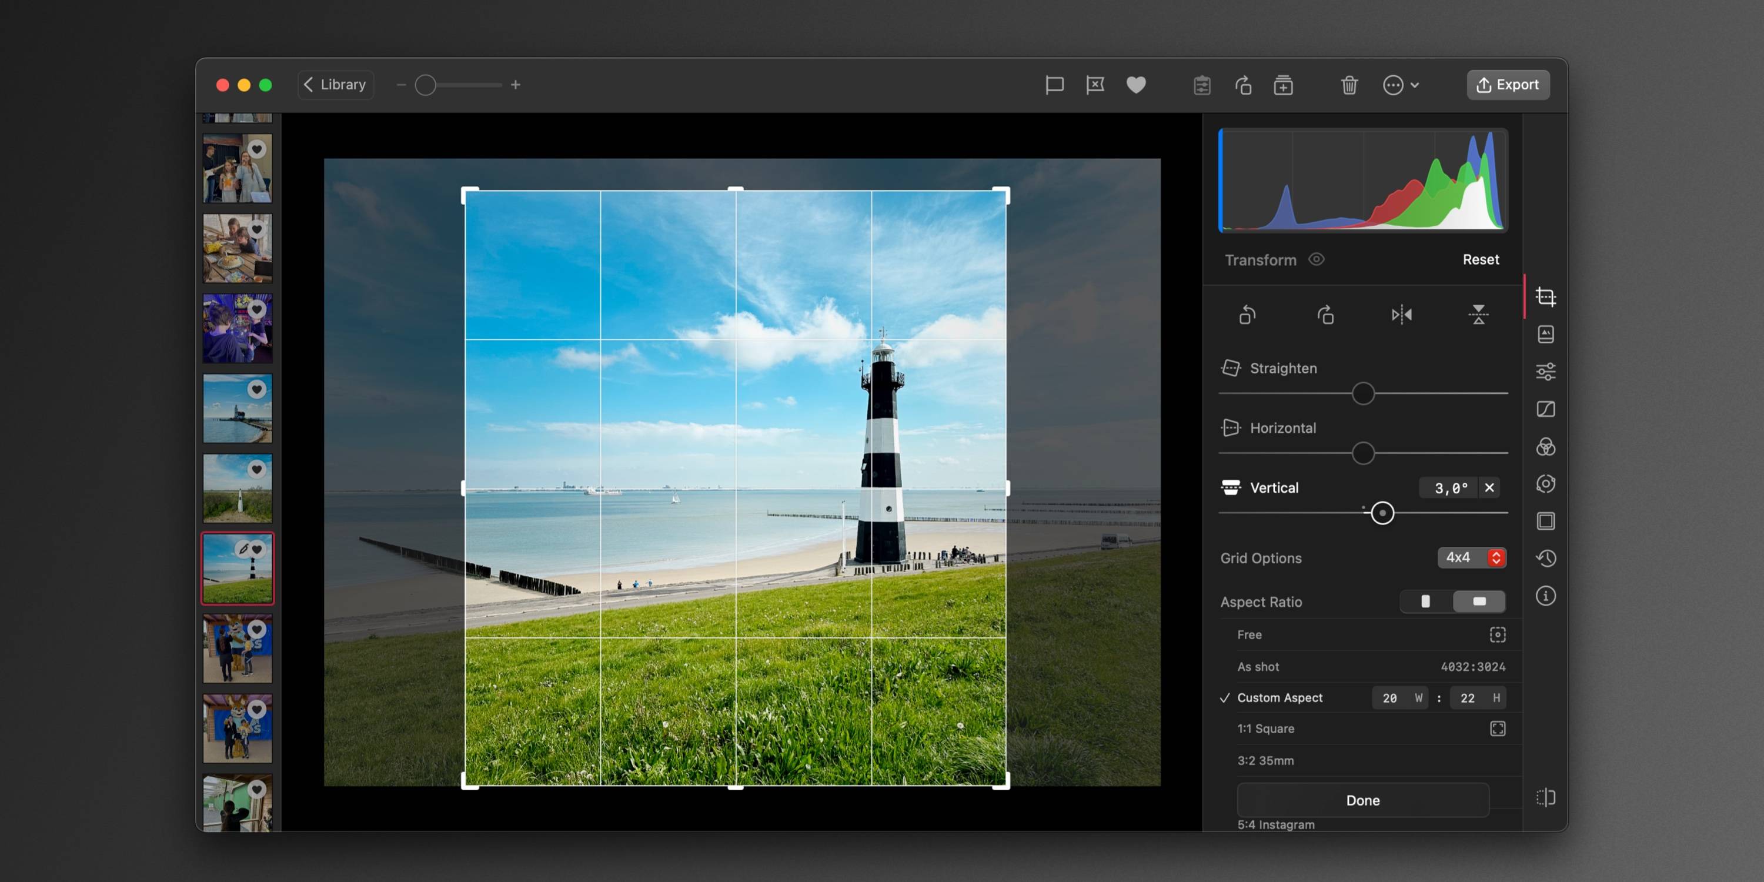Open the Grid Options dropdown
Viewport: 1764px width, 882px height.
1472,557
